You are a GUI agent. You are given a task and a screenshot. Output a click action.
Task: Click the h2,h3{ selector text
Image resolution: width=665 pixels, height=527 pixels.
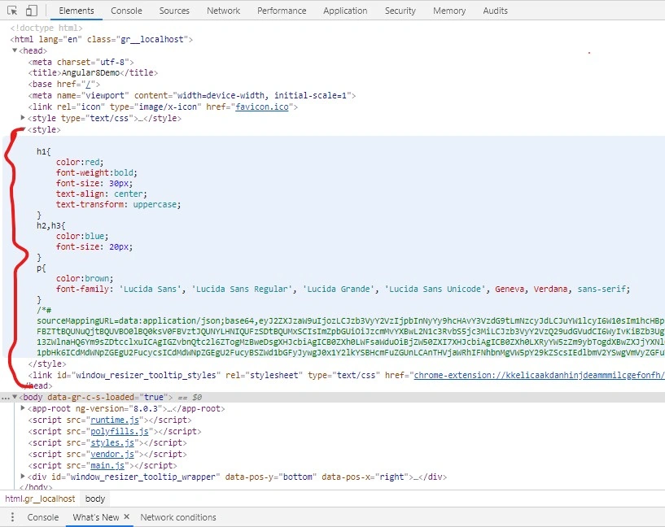coord(51,225)
